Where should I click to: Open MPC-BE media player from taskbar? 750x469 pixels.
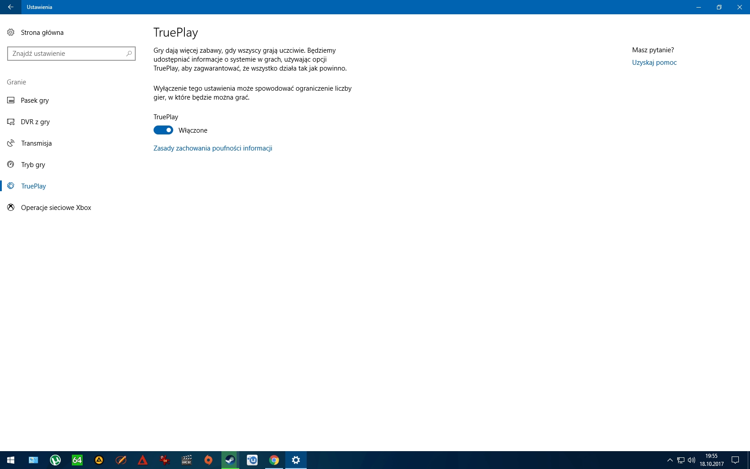(x=187, y=460)
